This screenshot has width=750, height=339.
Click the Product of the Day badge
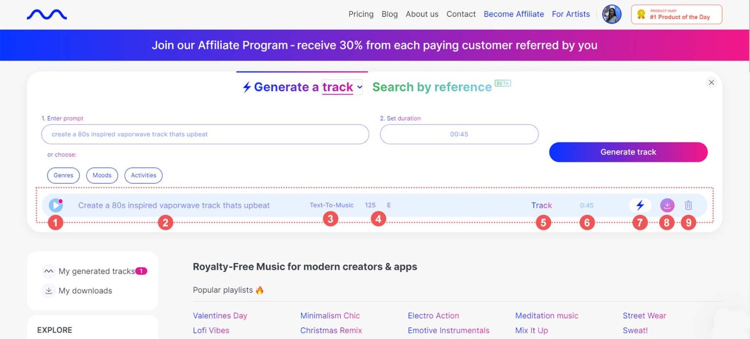pyautogui.click(x=676, y=14)
